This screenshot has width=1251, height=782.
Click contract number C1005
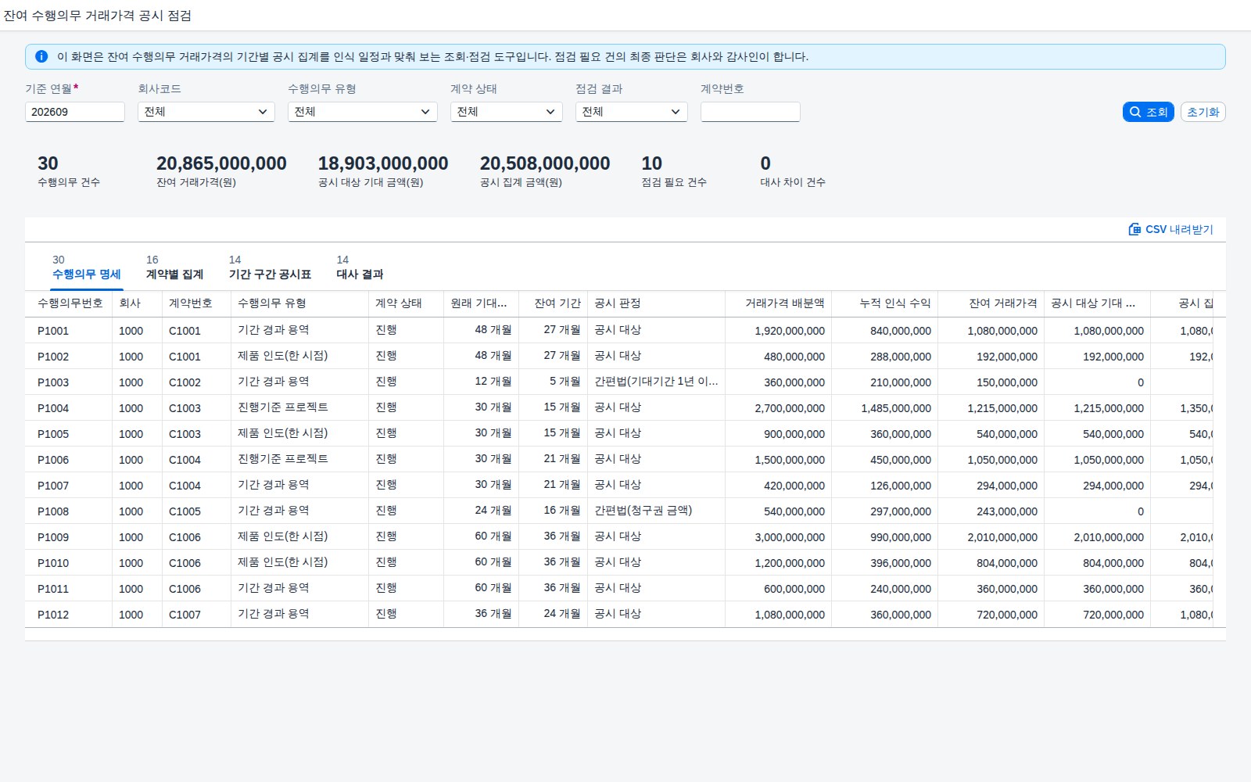tap(185, 511)
